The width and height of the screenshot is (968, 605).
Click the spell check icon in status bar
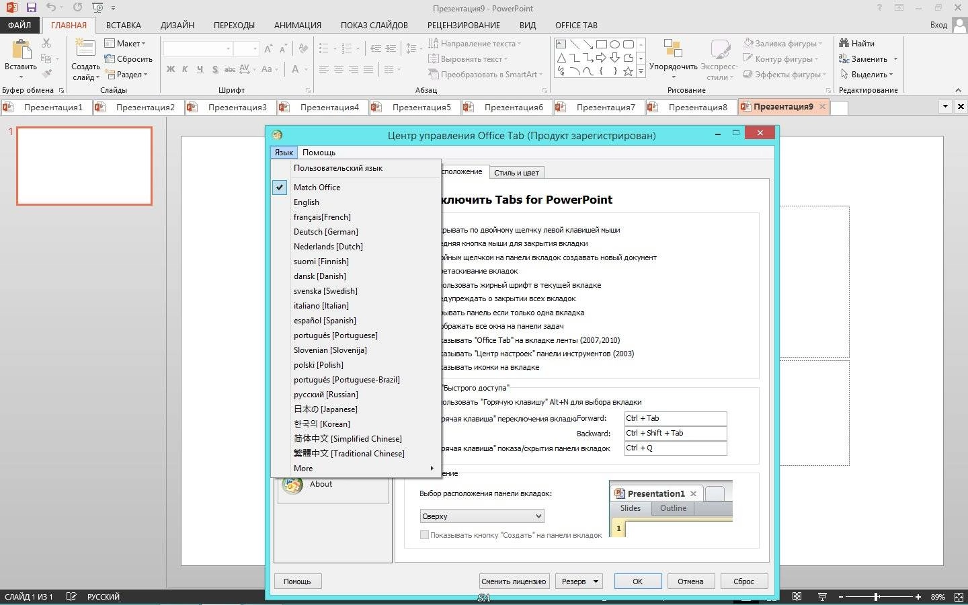coord(72,597)
